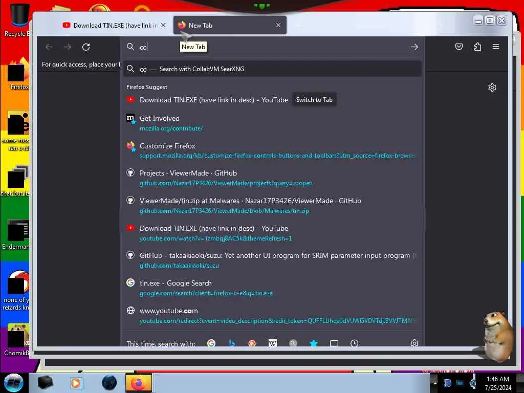The height and width of the screenshot is (393, 524).
Task: Close the Download TIN.EXE tab
Action: click(163, 26)
